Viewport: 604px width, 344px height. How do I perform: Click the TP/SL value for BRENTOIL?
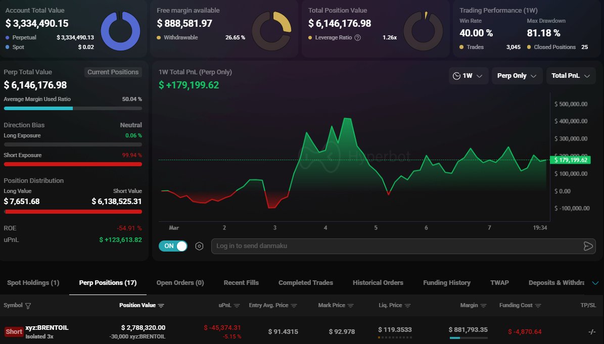592,332
